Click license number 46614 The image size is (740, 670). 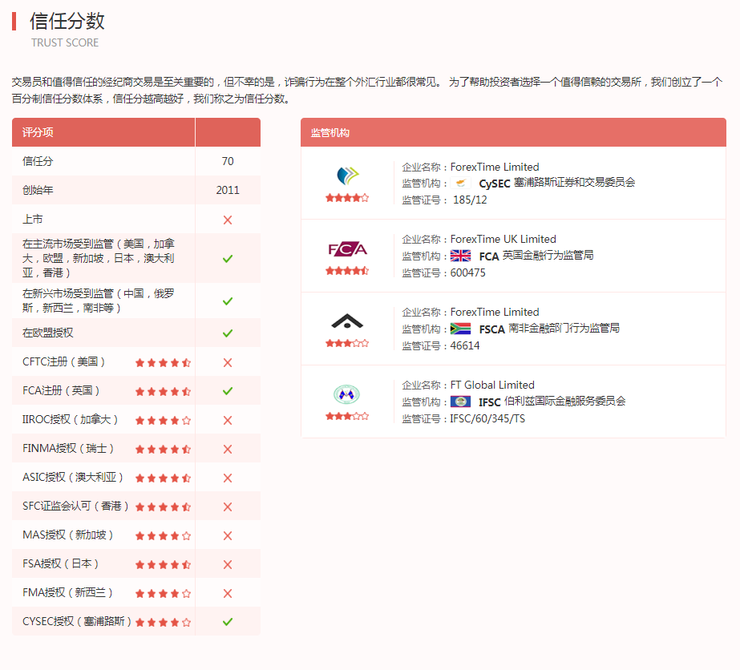point(465,346)
